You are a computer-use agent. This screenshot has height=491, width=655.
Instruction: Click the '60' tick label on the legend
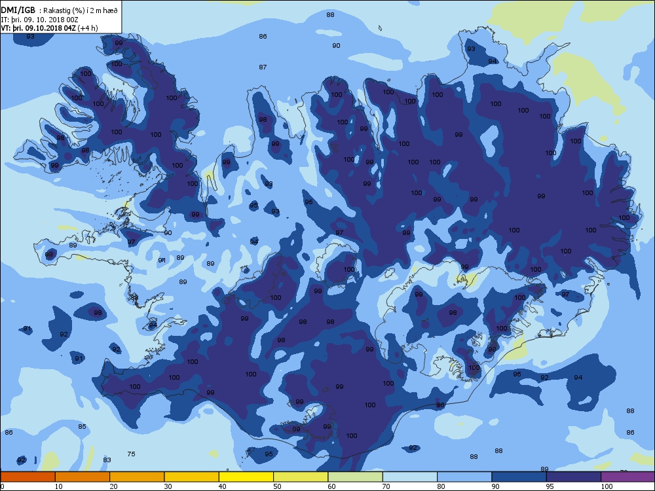click(x=331, y=486)
